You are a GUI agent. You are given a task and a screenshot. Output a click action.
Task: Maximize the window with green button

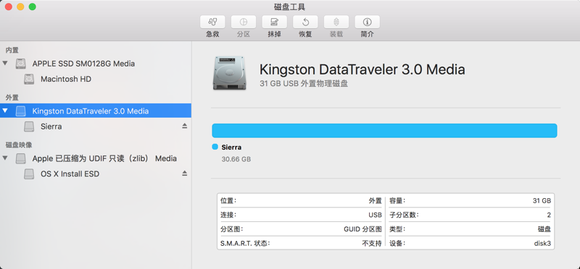pyautogui.click(x=32, y=7)
